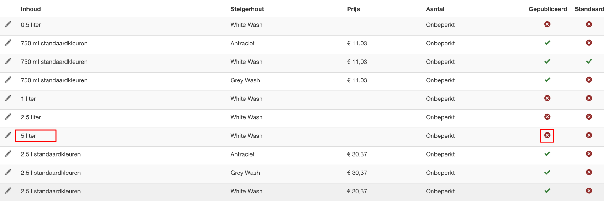Toggle published cross for 1 liter row
604x201 pixels.
tap(547, 98)
